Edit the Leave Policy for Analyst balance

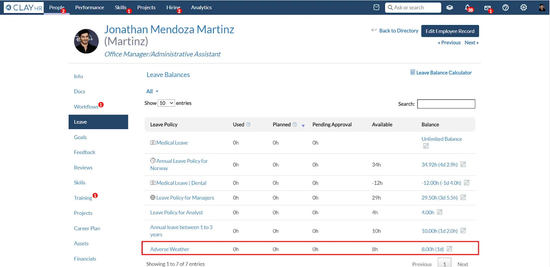440,212
